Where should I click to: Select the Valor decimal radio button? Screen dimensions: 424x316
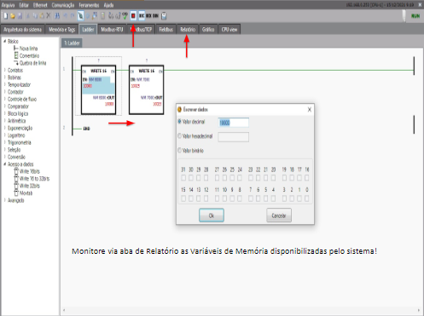(179, 122)
